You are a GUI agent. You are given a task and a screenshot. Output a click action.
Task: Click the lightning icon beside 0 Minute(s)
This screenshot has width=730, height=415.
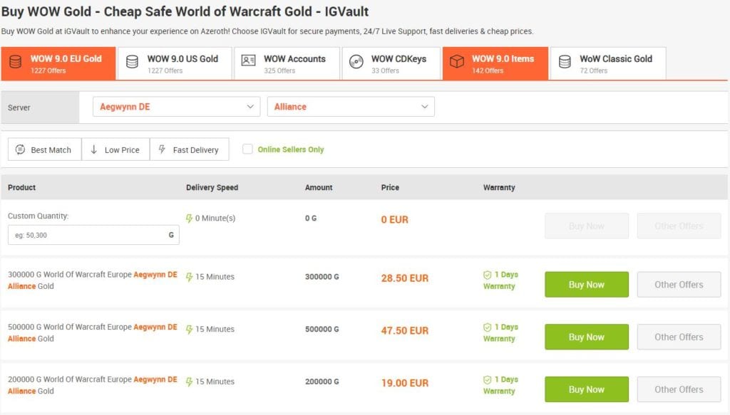[189, 219]
